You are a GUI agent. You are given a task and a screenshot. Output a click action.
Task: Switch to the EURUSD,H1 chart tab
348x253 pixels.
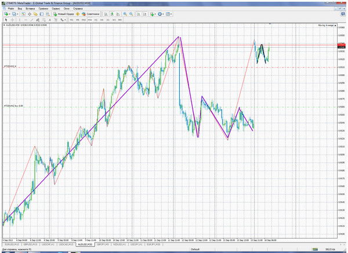point(10,245)
